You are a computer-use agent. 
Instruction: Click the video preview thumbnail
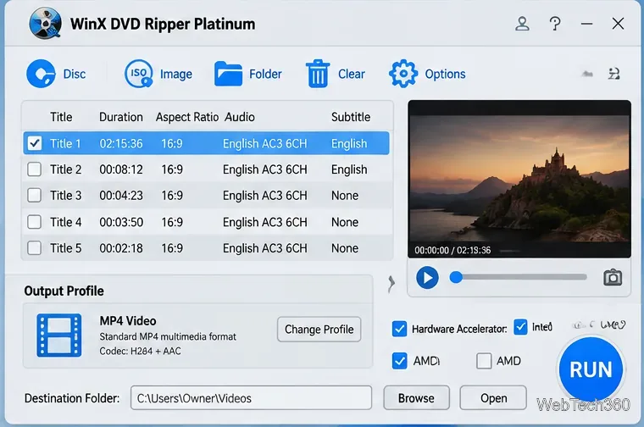(x=519, y=179)
